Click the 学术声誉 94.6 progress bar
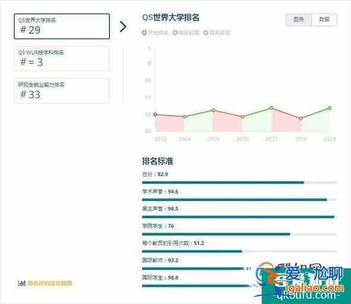 pos(239,200)
